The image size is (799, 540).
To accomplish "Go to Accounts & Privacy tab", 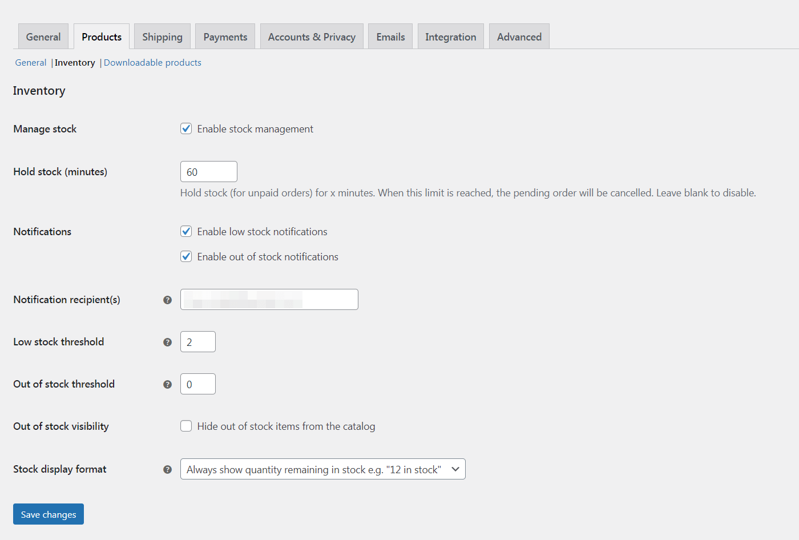I will click(x=312, y=37).
